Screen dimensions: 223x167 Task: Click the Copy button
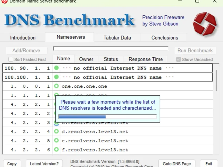(x=12, y=164)
